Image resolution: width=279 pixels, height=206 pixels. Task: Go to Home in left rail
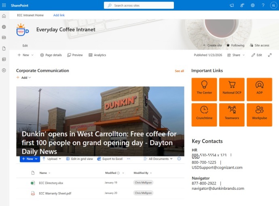(4, 16)
